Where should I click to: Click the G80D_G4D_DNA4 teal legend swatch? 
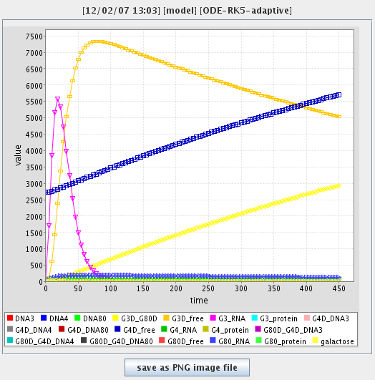(10, 340)
